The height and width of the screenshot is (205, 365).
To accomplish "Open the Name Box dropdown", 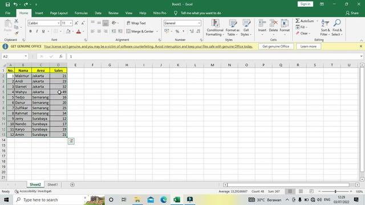I will tap(26, 56).
